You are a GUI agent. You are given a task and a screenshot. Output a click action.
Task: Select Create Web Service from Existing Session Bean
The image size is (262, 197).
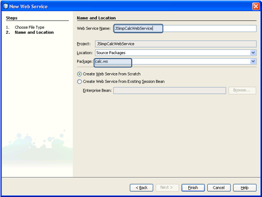click(80, 81)
